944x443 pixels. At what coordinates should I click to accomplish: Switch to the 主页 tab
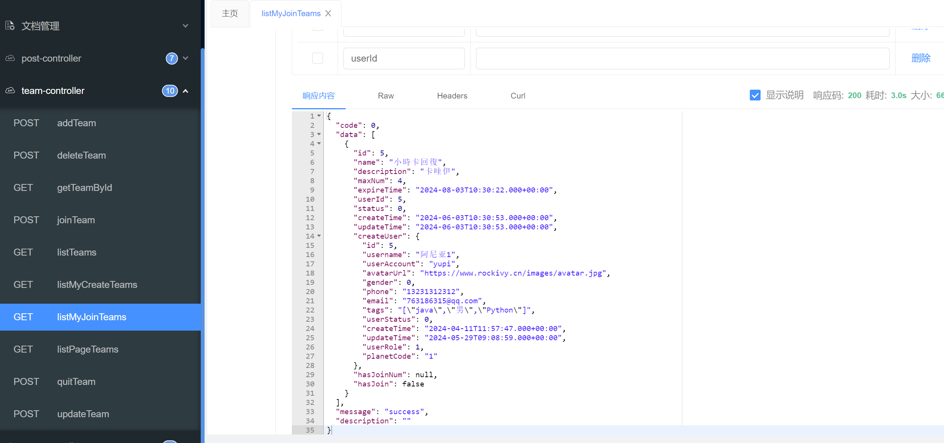click(x=230, y=13)
